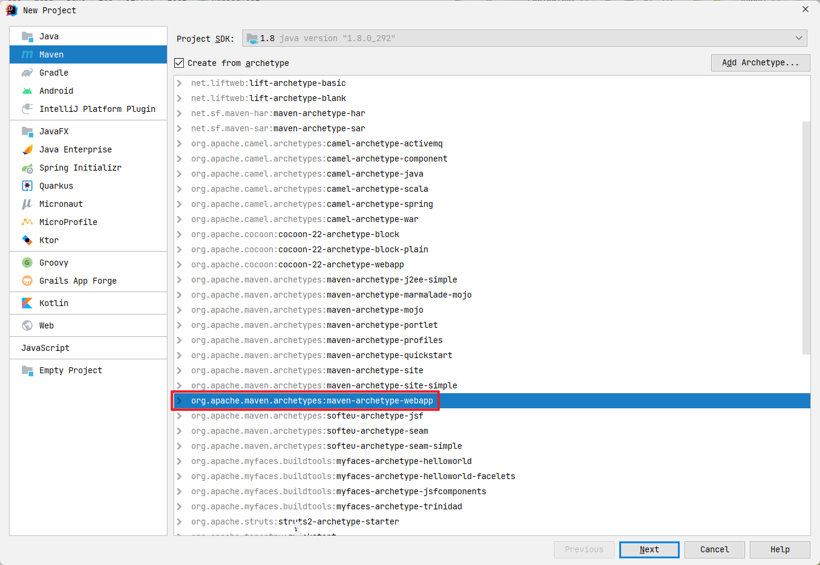Close the New Project dialog
Screen dimensions: 820x565
click(x=805, y=10)
